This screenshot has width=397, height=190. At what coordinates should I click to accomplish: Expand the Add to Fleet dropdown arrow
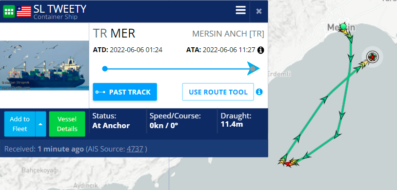[x=41, y=124]
